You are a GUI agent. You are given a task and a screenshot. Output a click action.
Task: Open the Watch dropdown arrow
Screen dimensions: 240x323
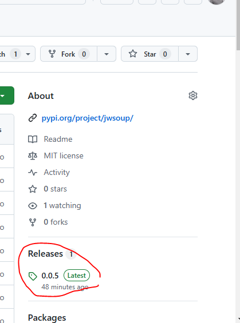[x=28, y=54]
